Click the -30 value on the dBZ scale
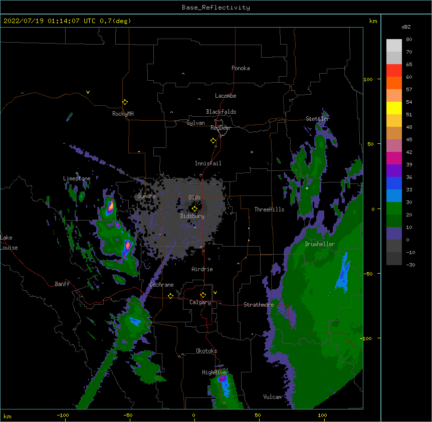This screenshot has height=422, width=432. tap(410, 265)
